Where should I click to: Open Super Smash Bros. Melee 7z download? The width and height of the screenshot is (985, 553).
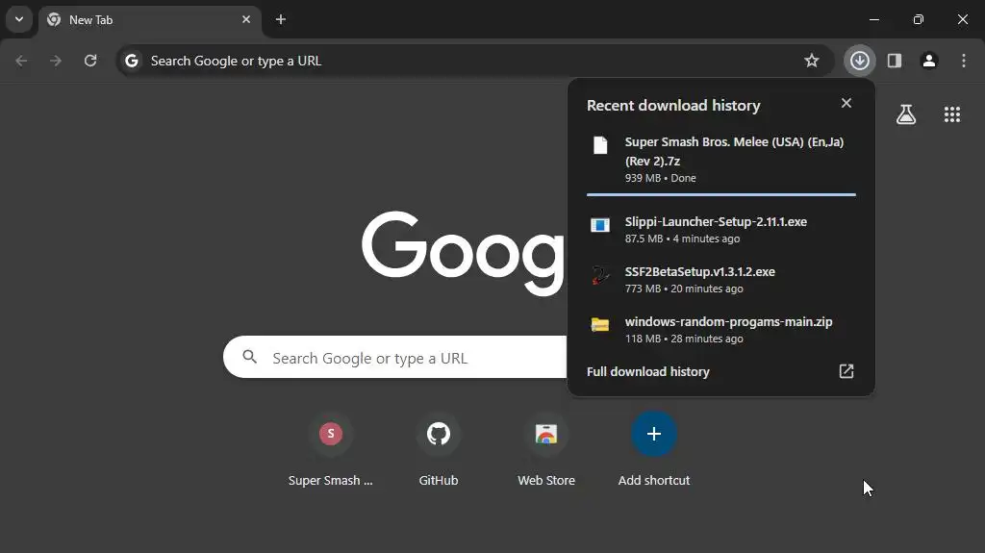(x=721, y=159)
